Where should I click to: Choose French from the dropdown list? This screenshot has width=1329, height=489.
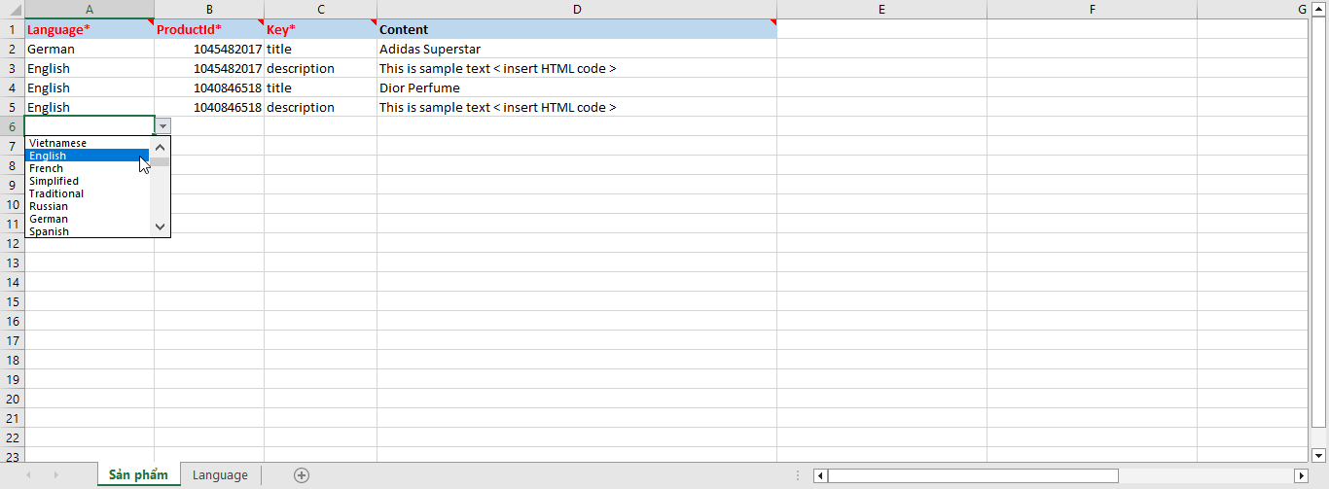coord(88,168)
